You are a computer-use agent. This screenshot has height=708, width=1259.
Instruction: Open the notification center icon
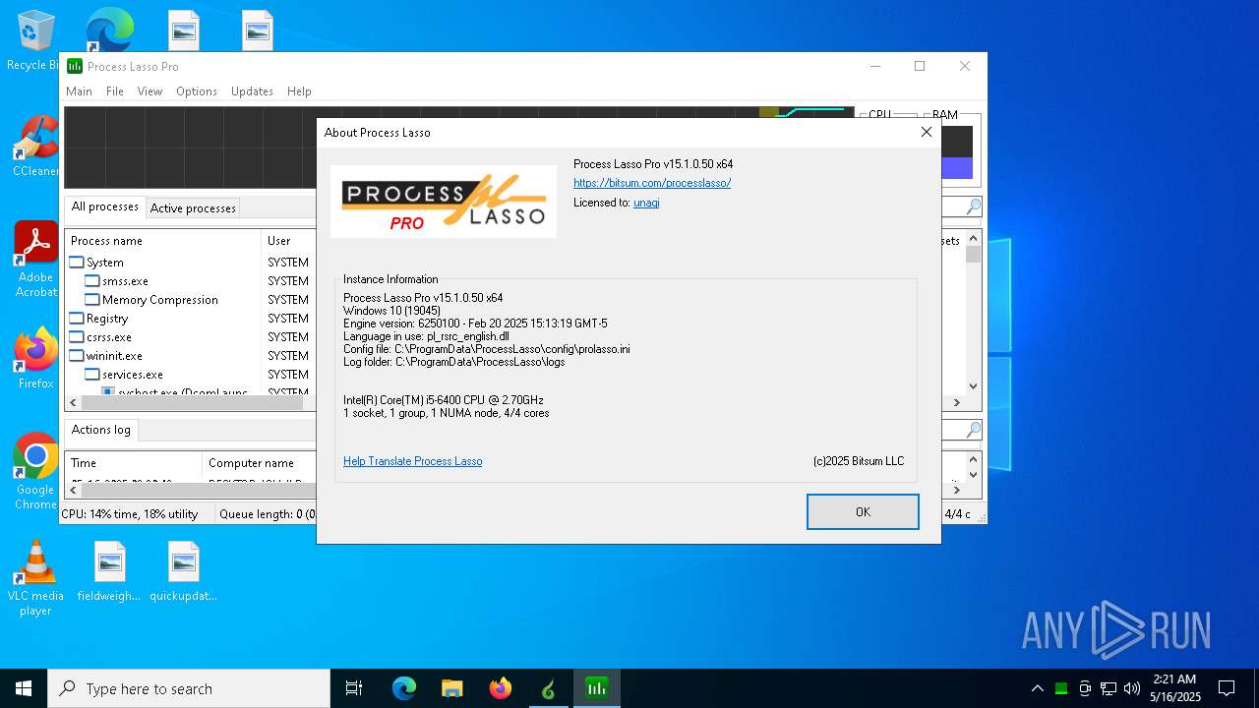[x=1227, y=688]
